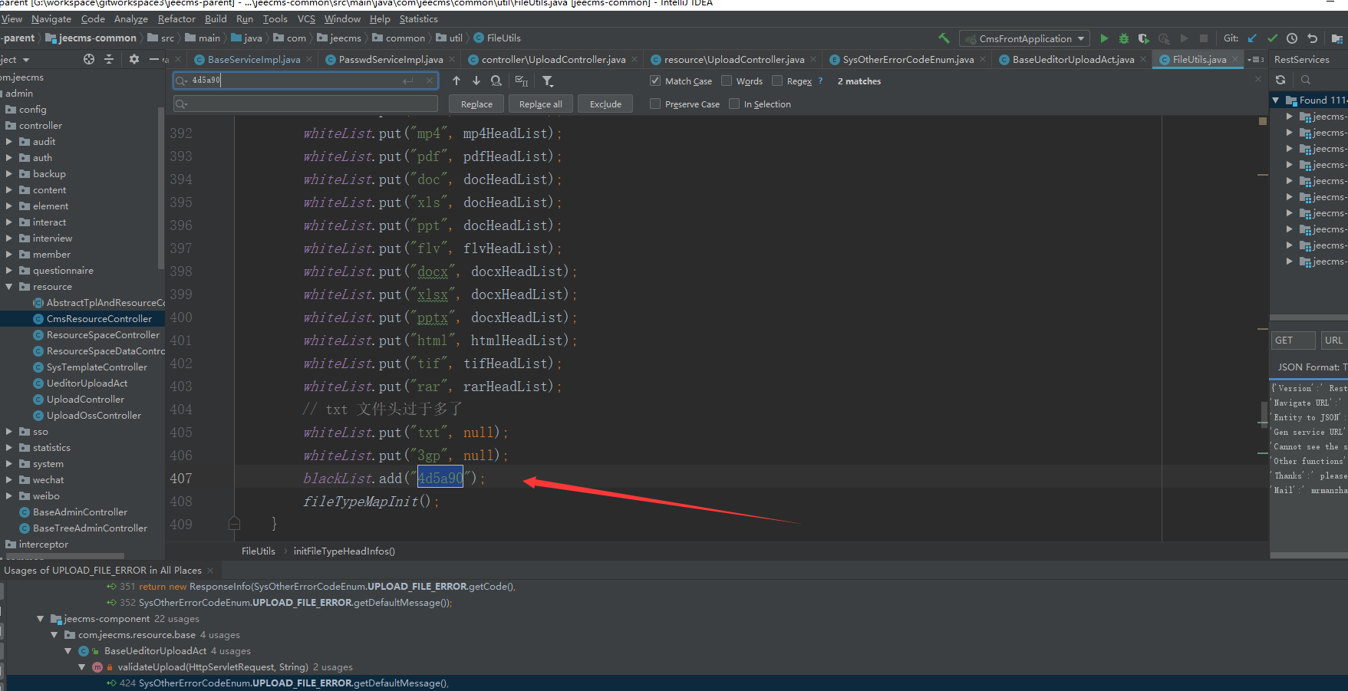
Task: Click the green Run application button
Action: point(1104,38)
